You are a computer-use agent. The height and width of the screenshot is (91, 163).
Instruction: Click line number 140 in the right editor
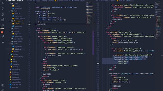pyautogui.click(x=98, y=63)
